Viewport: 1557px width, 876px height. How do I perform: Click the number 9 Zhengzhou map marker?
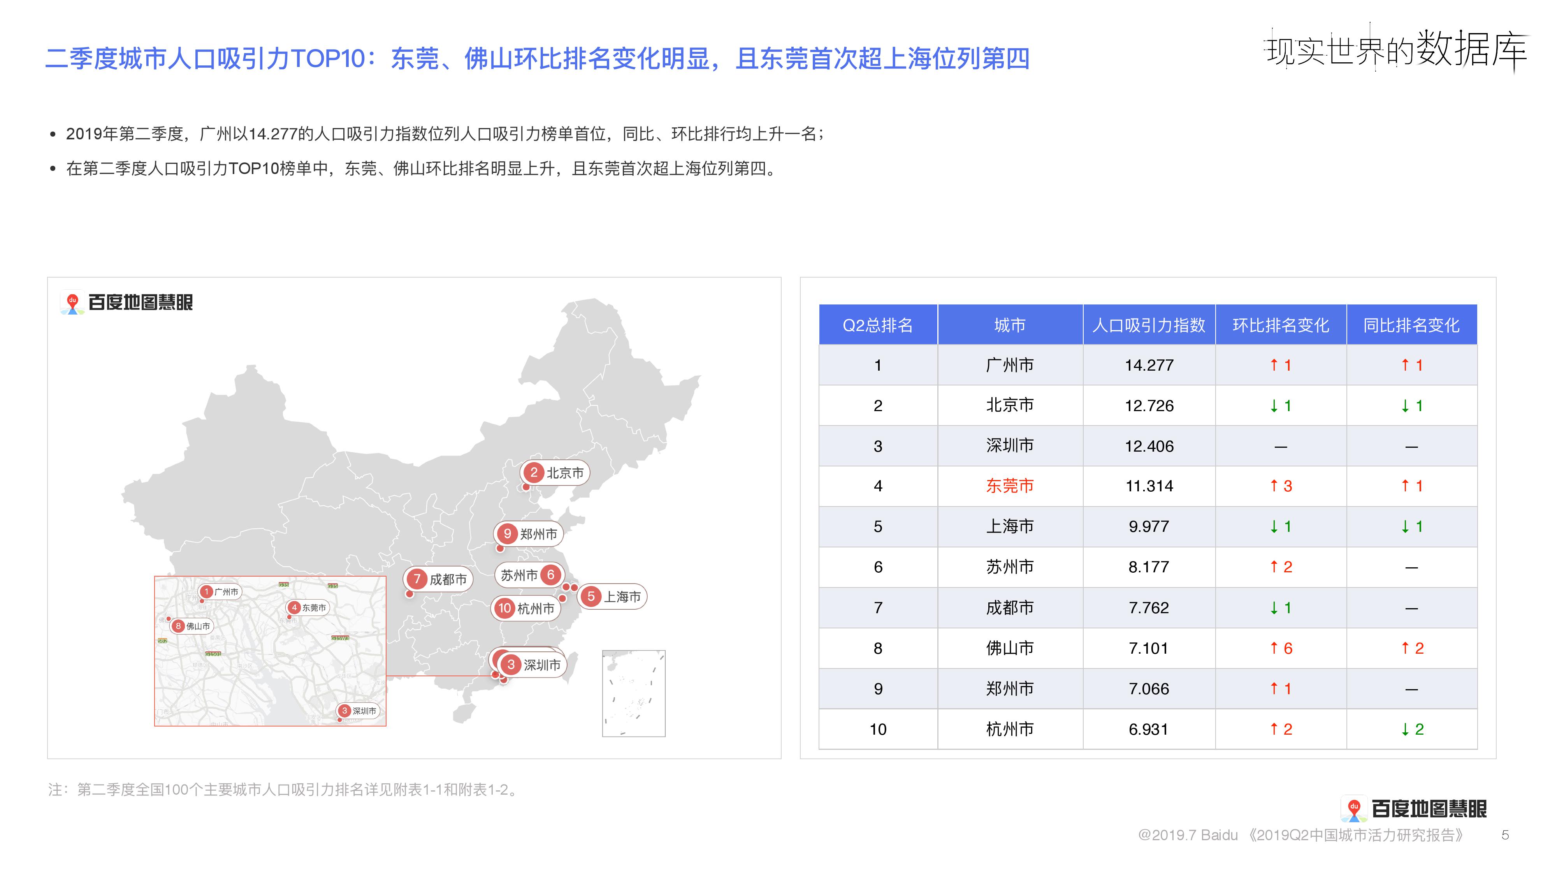tap(528, 534)
